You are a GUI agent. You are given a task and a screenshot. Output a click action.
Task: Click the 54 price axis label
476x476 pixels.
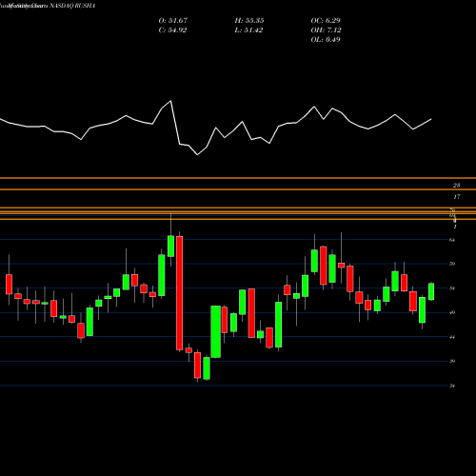point(452,288)
